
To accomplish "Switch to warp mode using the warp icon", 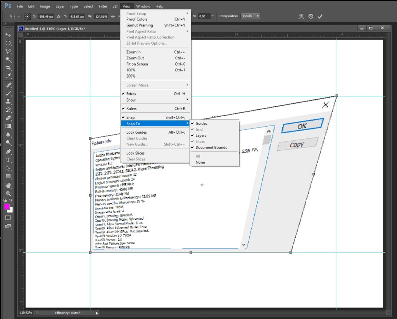I will [x=301, y=16].
